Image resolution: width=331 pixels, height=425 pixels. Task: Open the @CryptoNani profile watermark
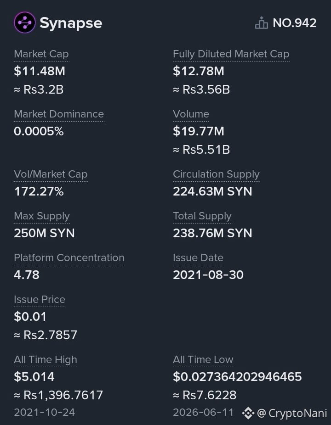click(x=291, y=414)
